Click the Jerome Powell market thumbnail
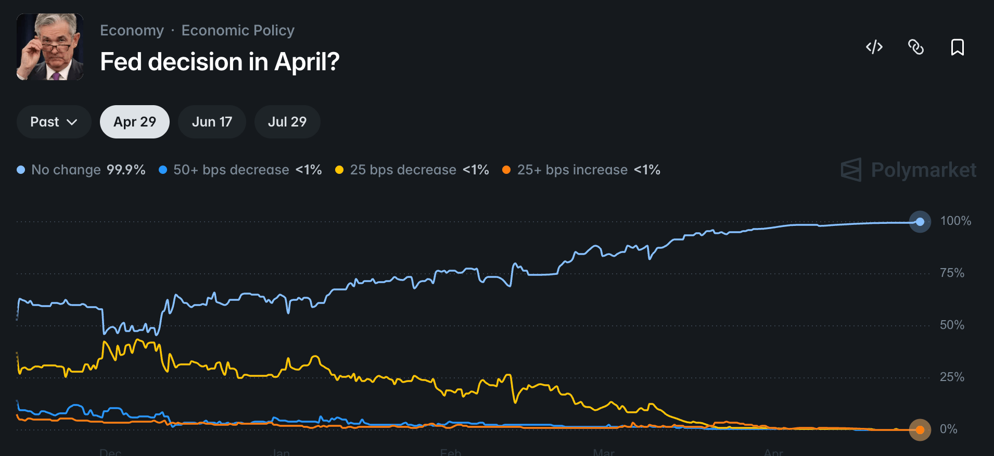The height and width of the screenshot is (456, 994). 50,47
